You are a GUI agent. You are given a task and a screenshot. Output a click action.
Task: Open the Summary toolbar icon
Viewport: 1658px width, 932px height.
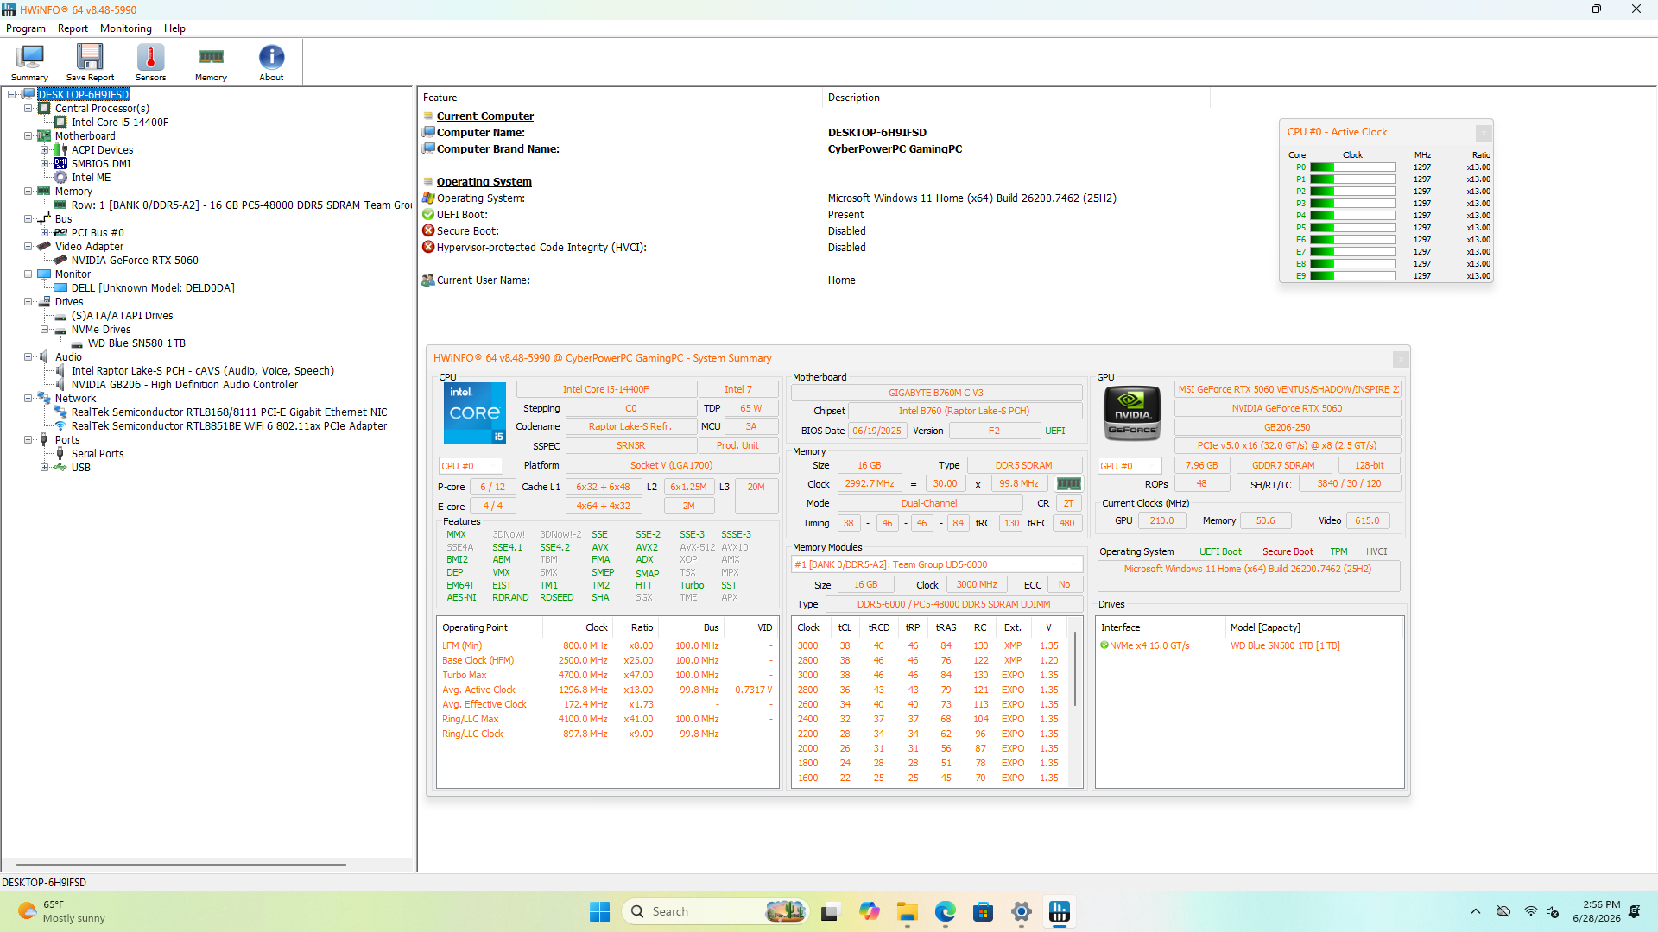tap(29, 62)
